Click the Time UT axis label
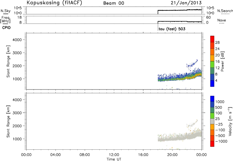Screen dimensions: 233x161 (x=114, y=159)
